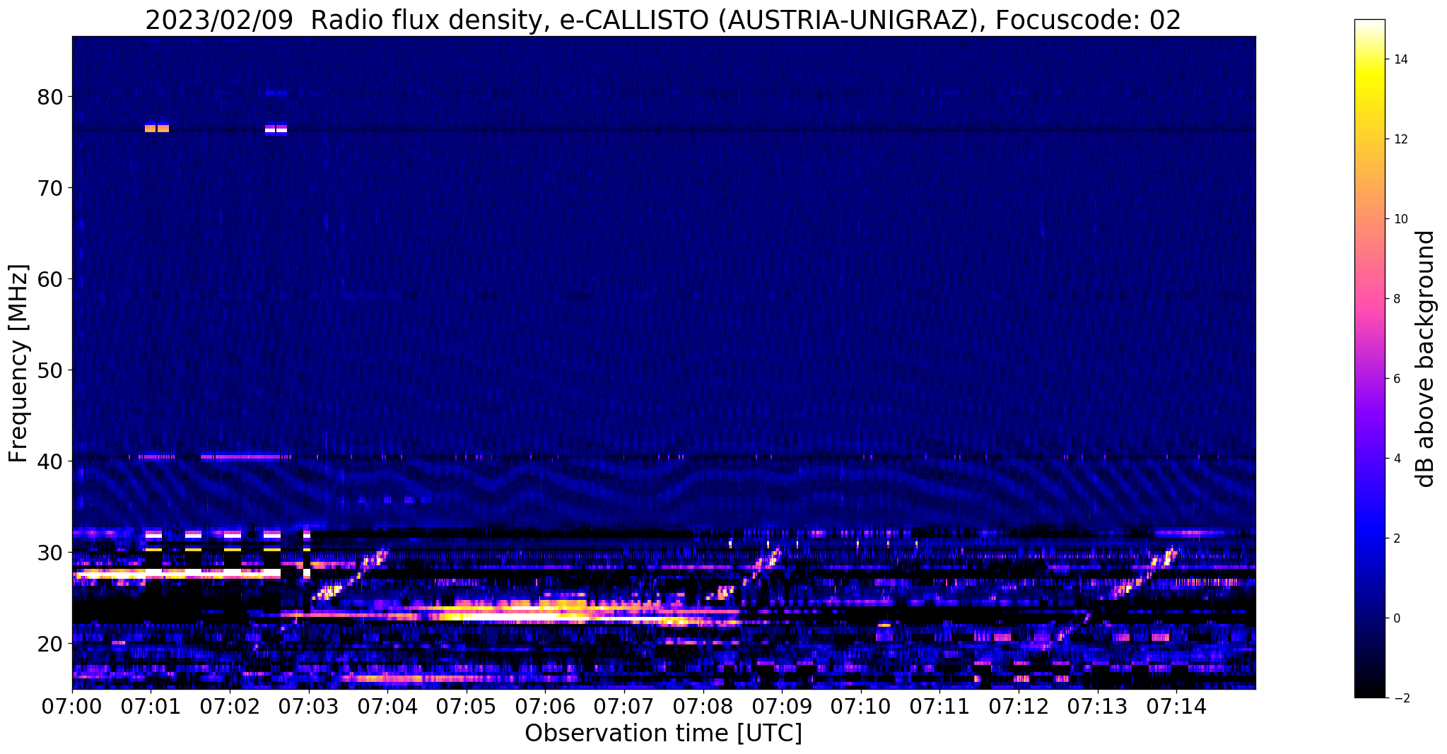Image resolution: width=1447 pixels, height=754 pixels.
Task: Click the white signal block near 76 MHz at 07:02:30
Action: click(276, 129)
